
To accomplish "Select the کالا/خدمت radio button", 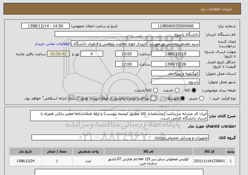I will pos(156,90).
